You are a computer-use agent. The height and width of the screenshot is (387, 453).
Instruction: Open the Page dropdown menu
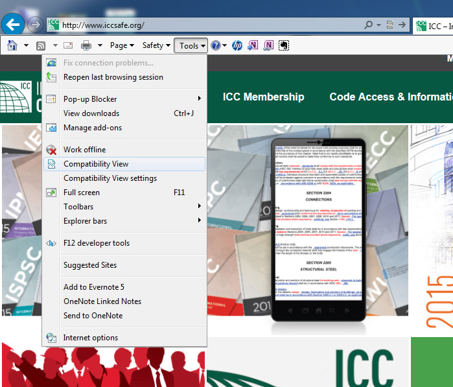click(122, 45)
